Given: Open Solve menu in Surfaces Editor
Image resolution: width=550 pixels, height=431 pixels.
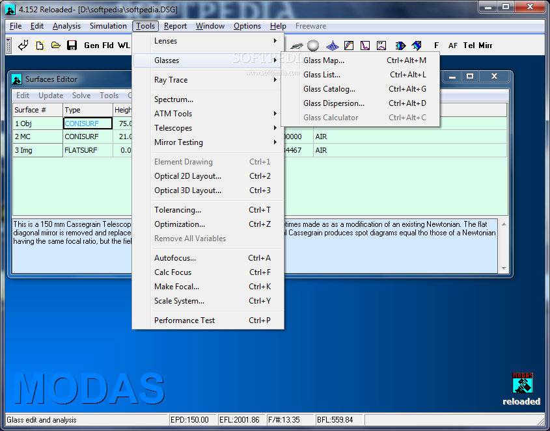Looking at the screenshot, I should tap(81, 96).
